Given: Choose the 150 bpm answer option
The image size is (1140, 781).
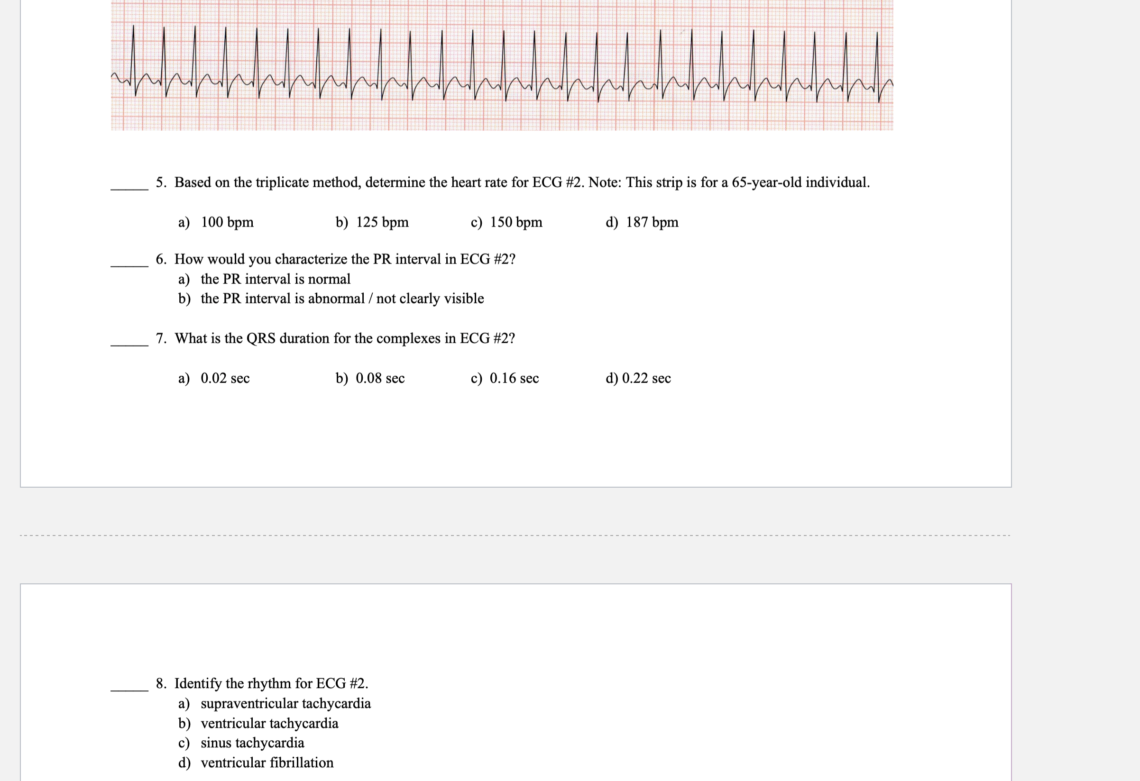Looking at the screenshot, I should 506,222.
